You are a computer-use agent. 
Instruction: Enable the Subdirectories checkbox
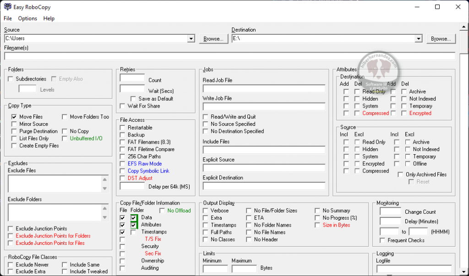coord(11,79)
